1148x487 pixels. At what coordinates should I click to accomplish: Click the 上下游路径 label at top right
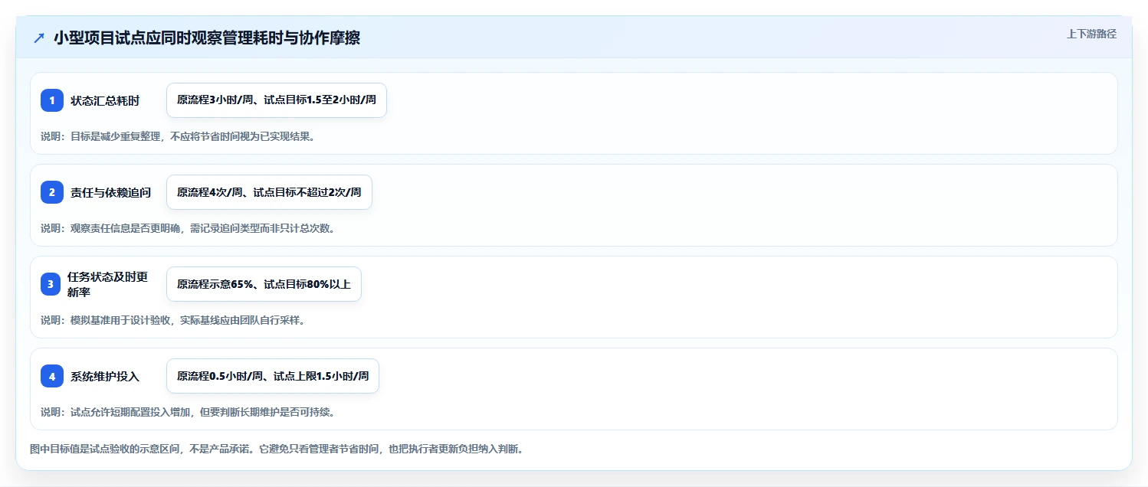tap(1091, 34)
